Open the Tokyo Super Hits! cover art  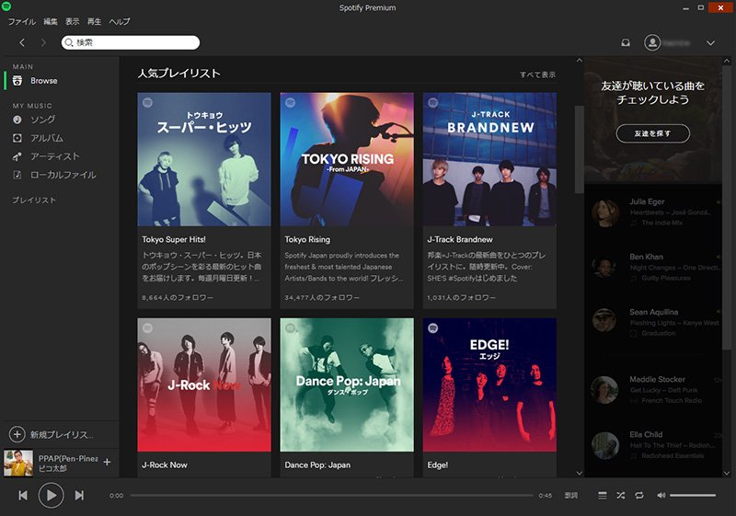pos(204,159)
